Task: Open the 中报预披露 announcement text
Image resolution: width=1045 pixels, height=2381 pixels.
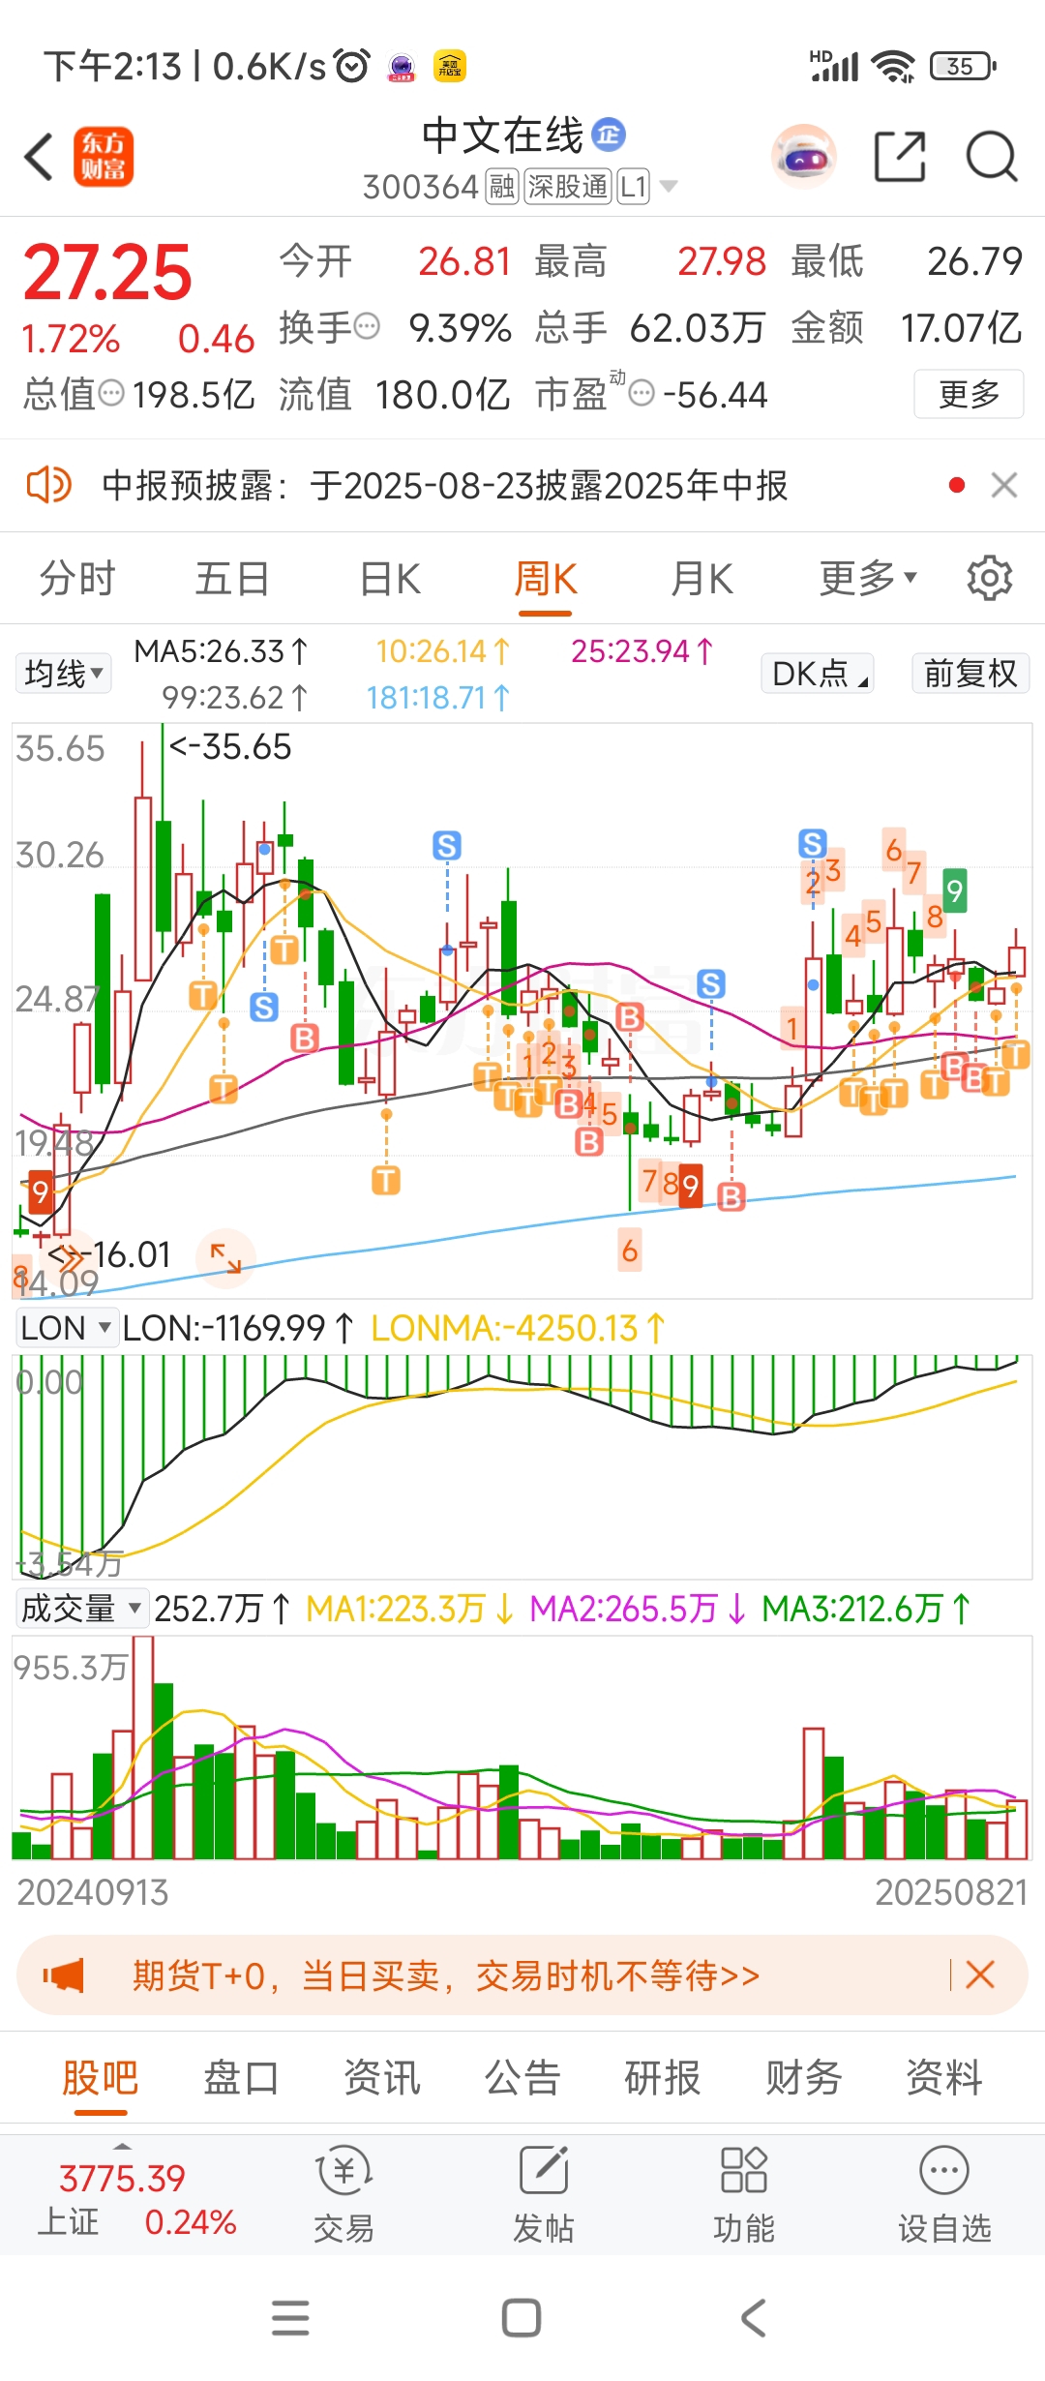Action: [x=445, y=485]
